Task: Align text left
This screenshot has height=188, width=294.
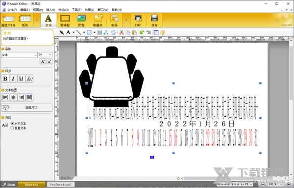Action: 5,97
